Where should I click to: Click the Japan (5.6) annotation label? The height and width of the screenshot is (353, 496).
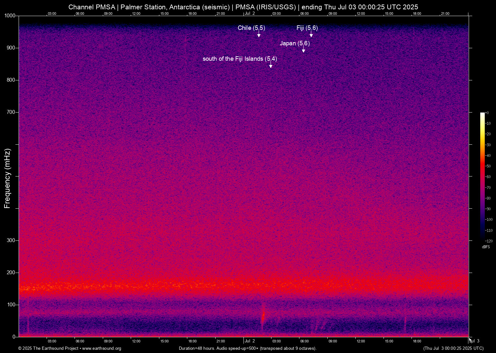click(x=295, y=43)
